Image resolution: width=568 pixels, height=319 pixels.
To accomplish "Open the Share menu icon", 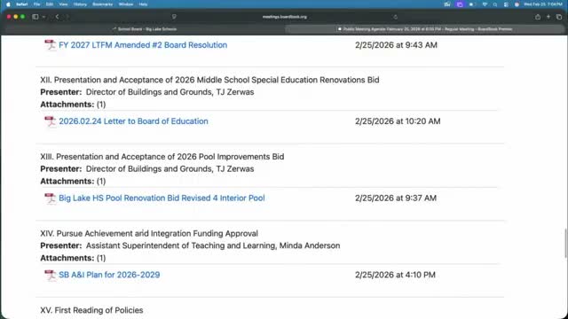I will point(538,17).
